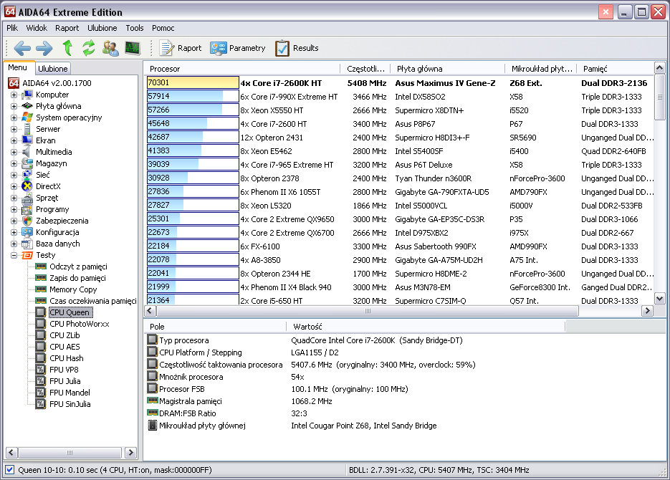
Task: Open the Results toolbar button
Action: tap(297, 48)
